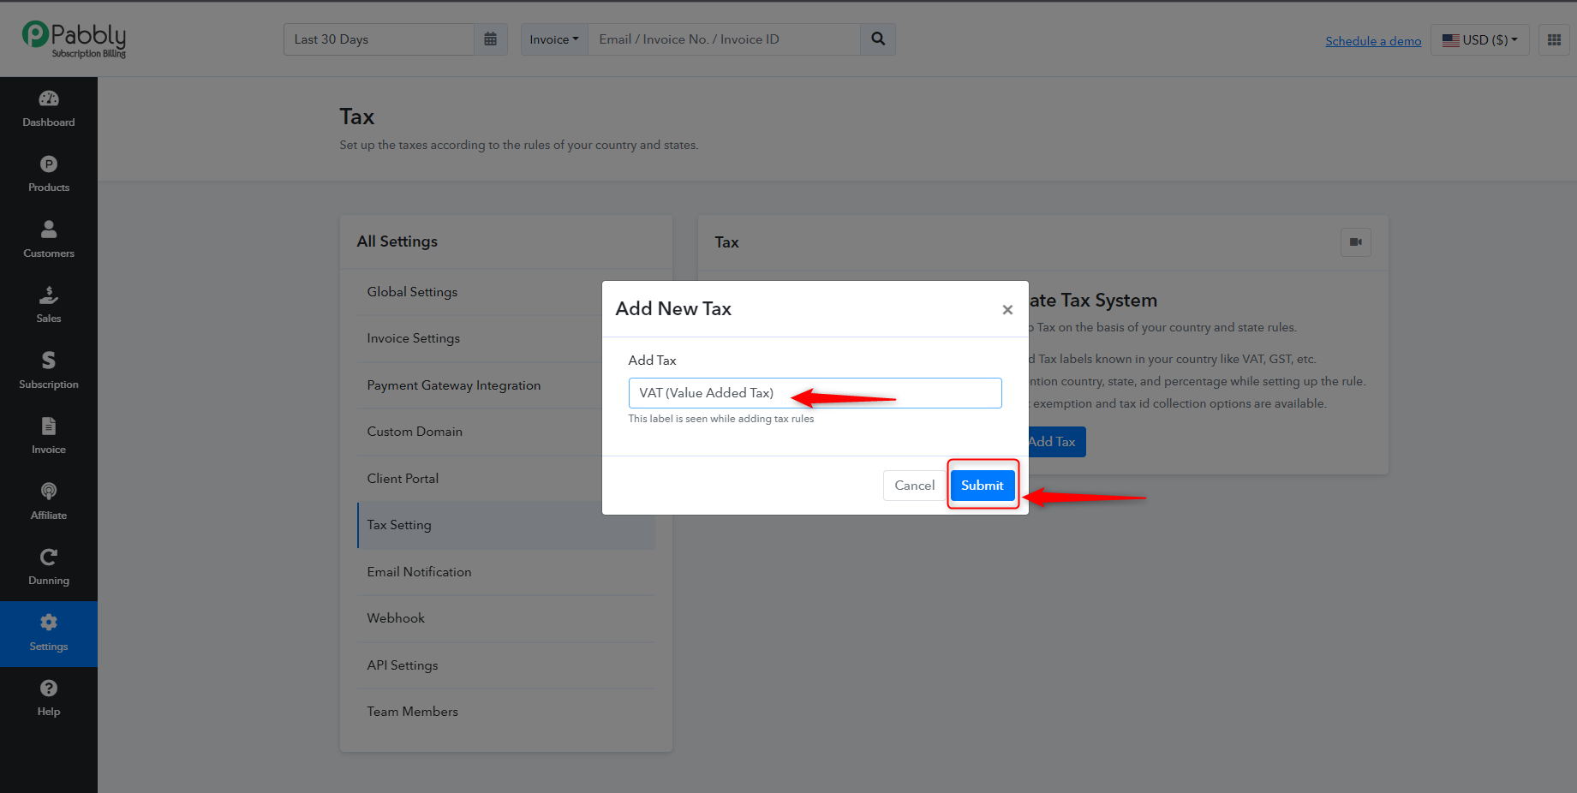
Task: Click the calendar icon beside Last 30 Days
Action: (491, 39)
